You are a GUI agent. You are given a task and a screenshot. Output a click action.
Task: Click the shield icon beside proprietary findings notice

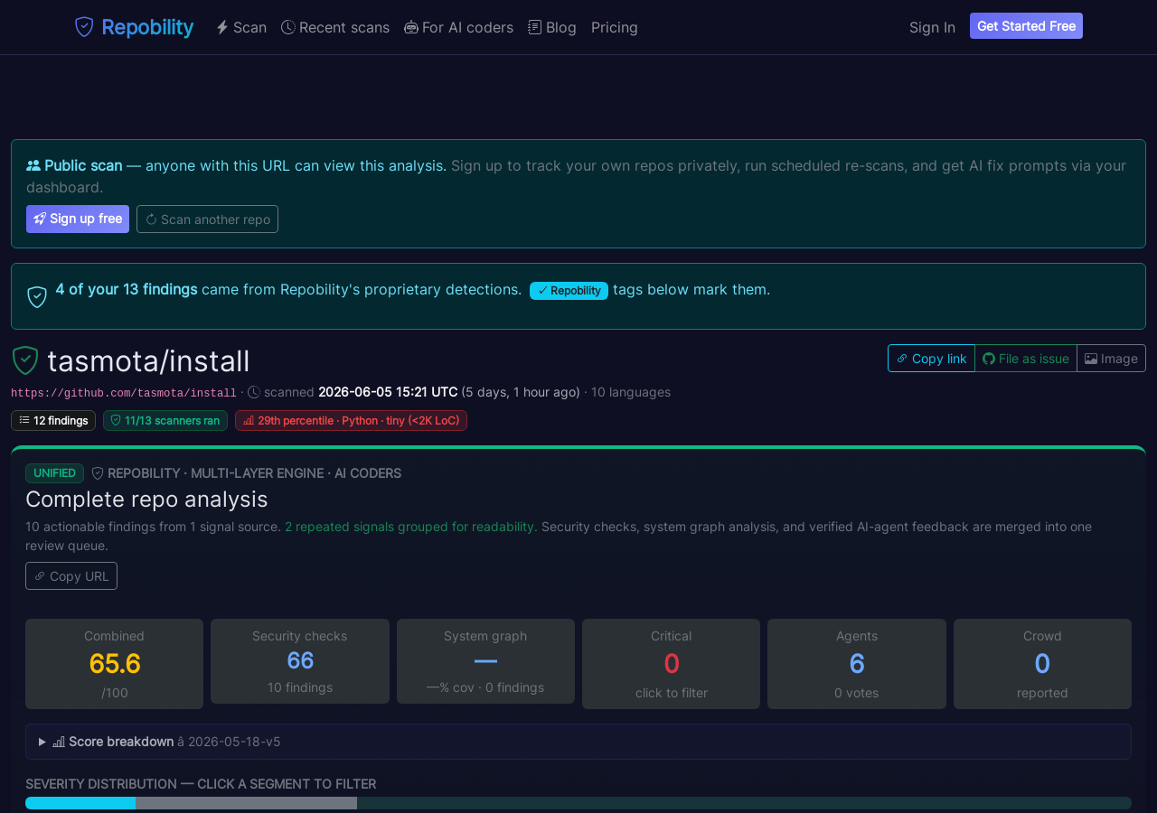tap(37, 296)
